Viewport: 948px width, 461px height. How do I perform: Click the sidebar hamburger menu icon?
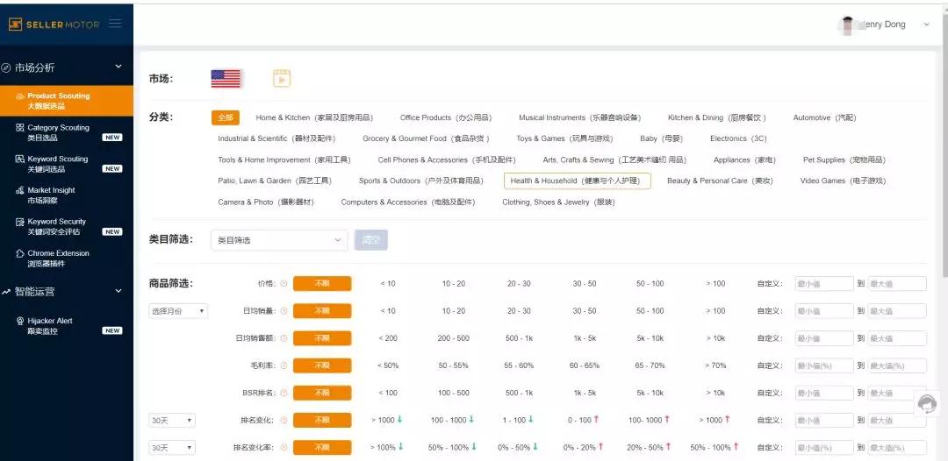115,24
